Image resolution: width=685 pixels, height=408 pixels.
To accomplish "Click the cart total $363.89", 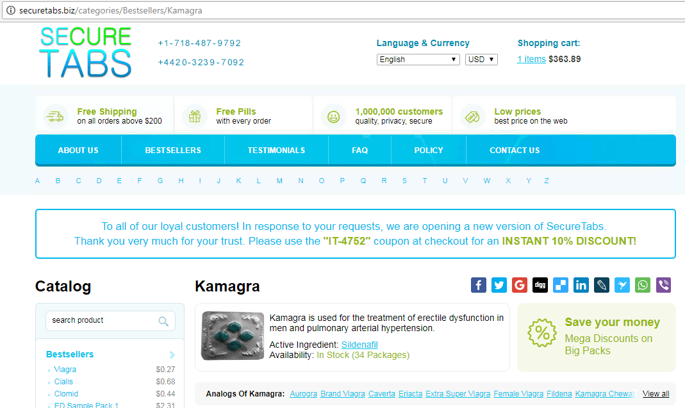I will point(565,59).
